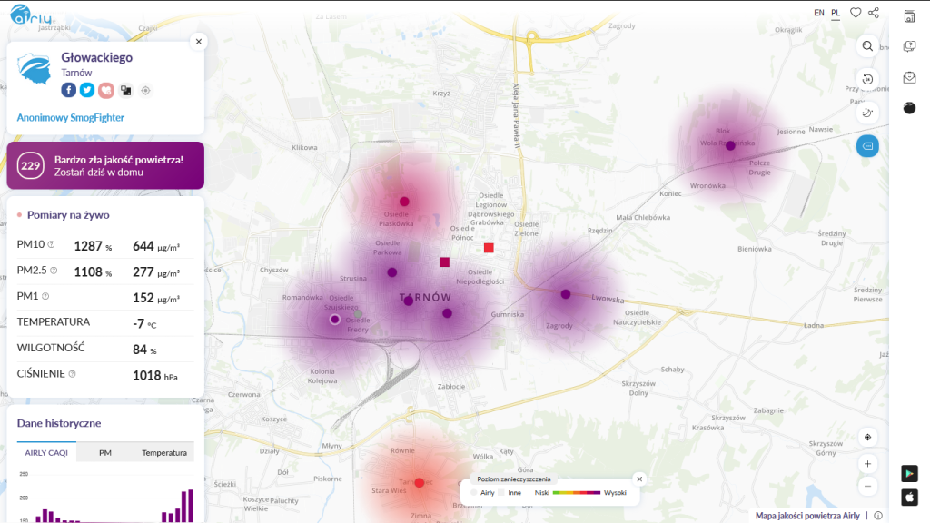Switch language to EN
Screen dimensions: 930x523
819,13
